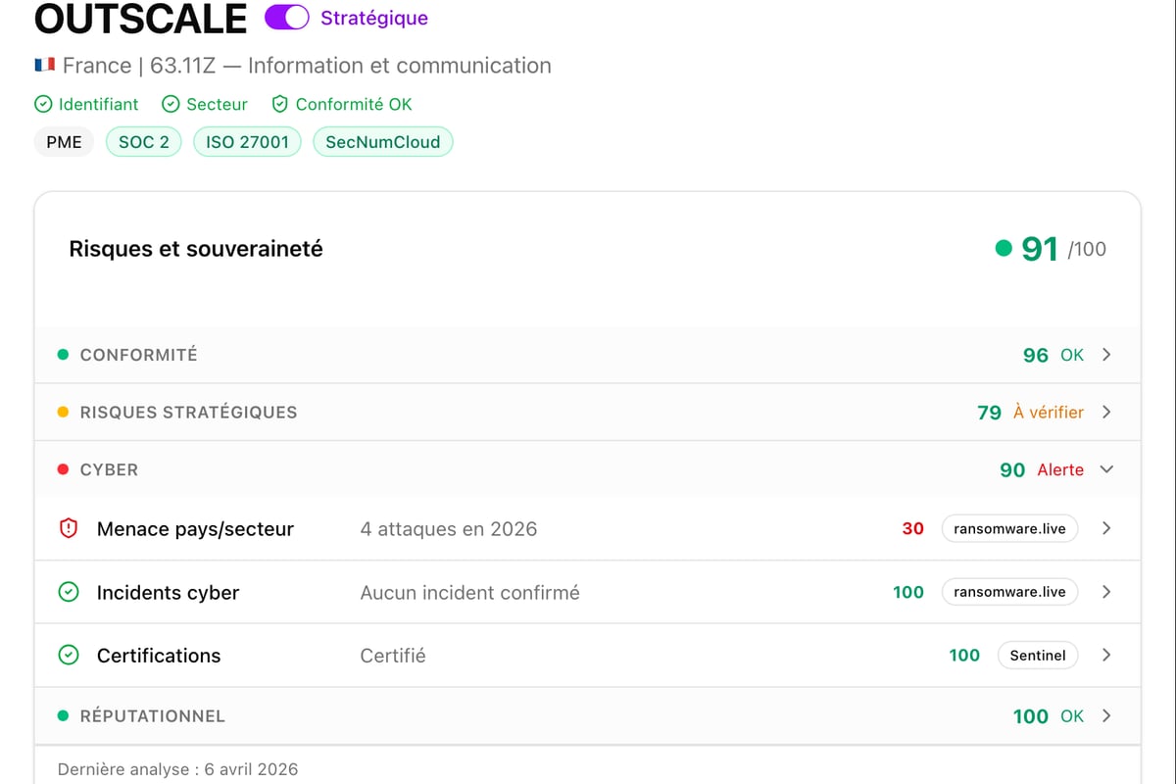Click the PME company size tag
The height and width of the screenshot is (784, 1176).
click(65, 142)
